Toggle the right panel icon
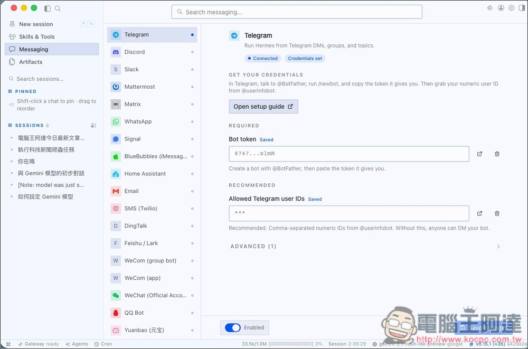Screen dimensions: 528x349 tap(522, 8)
